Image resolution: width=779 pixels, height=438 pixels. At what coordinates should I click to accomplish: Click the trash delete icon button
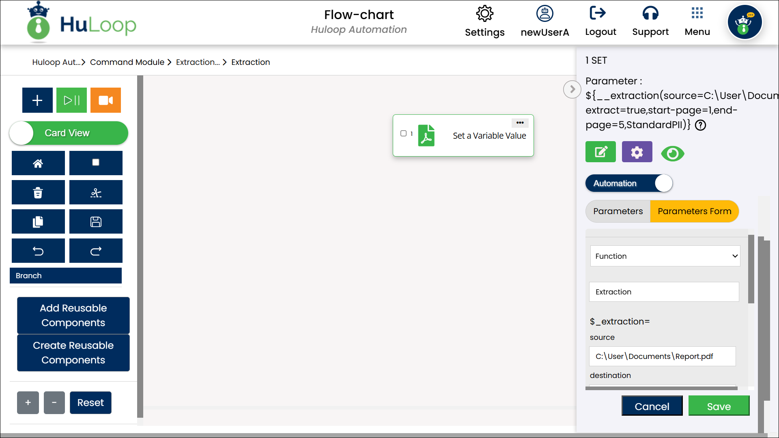point(38,193)
